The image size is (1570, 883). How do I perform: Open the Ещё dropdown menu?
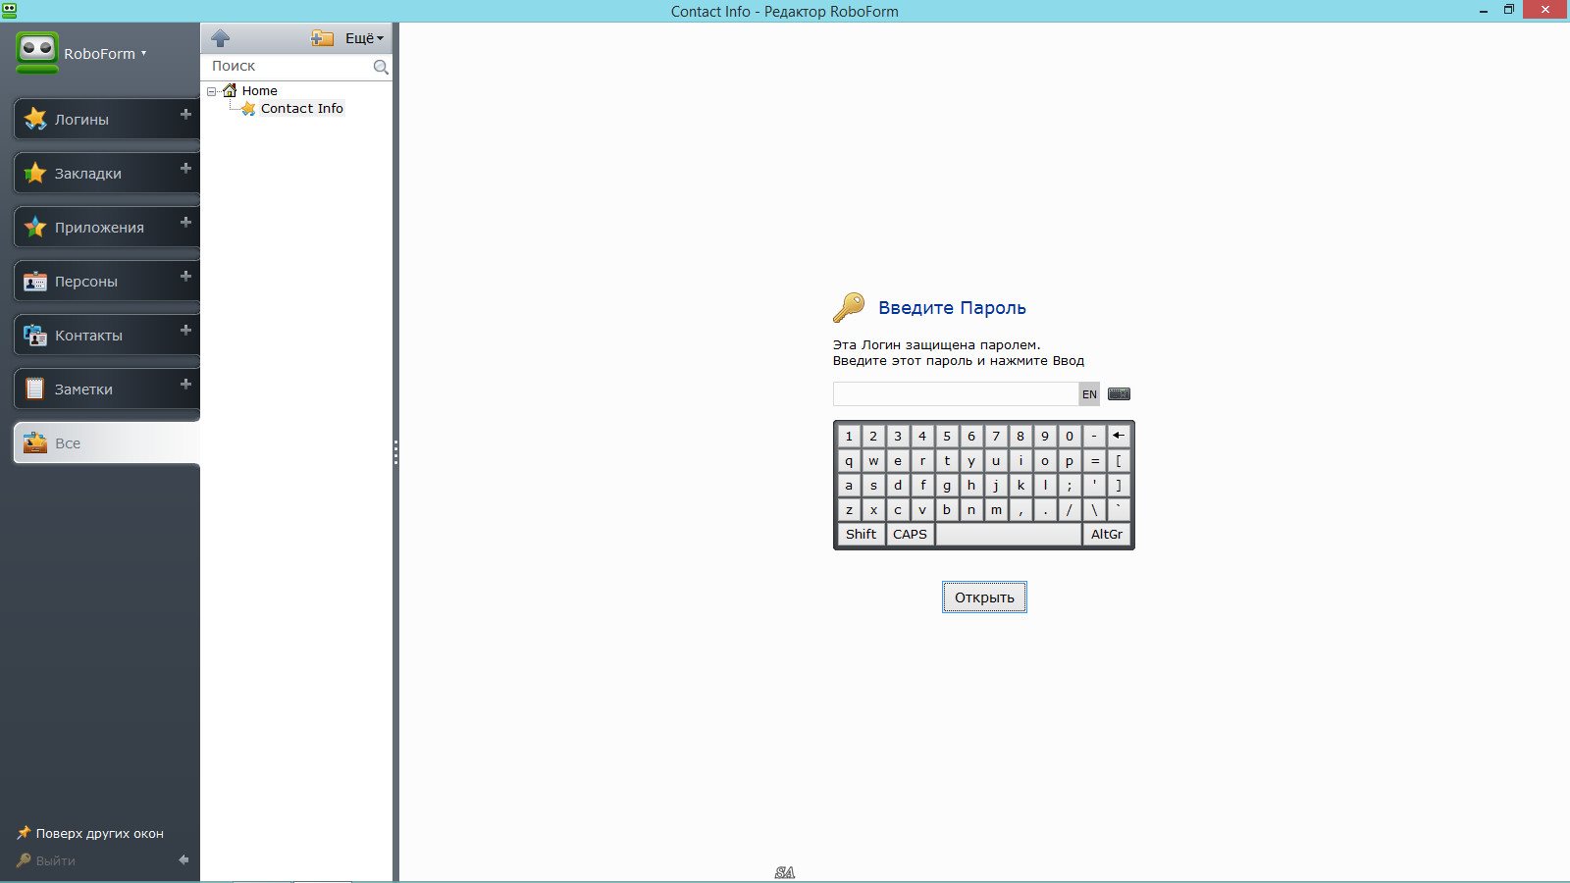click(x=364, y=38)
